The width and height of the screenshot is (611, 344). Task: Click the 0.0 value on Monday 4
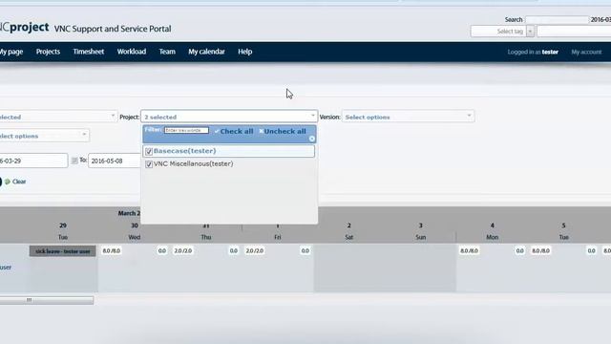point(519,250)
